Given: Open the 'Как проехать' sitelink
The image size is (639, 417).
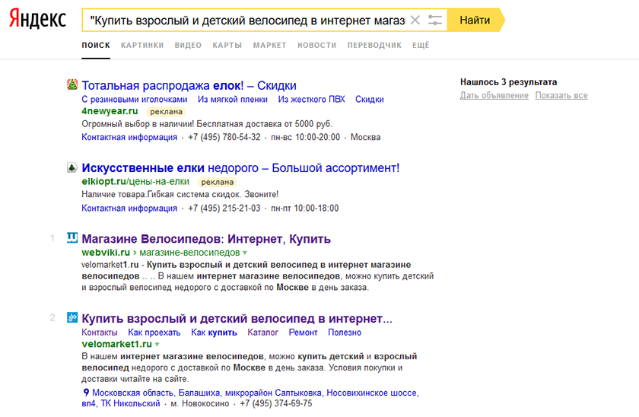Looking at the screenshot, I should pyautogui.click(x=154, y=333).
